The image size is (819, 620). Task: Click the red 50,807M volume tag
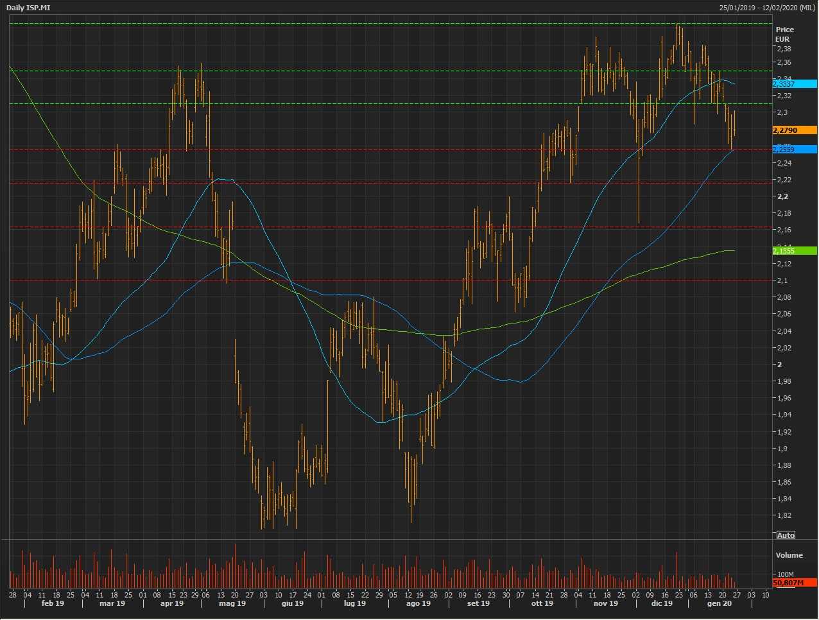pyautogui.click(x=794, y=583)
